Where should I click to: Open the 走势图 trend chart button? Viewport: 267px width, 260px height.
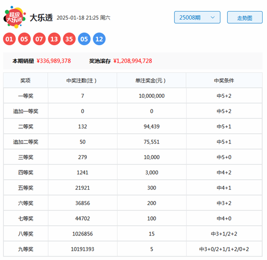click(x=245, y=17)
